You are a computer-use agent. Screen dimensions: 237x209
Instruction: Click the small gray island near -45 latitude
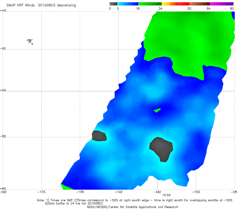click(30, 41)
